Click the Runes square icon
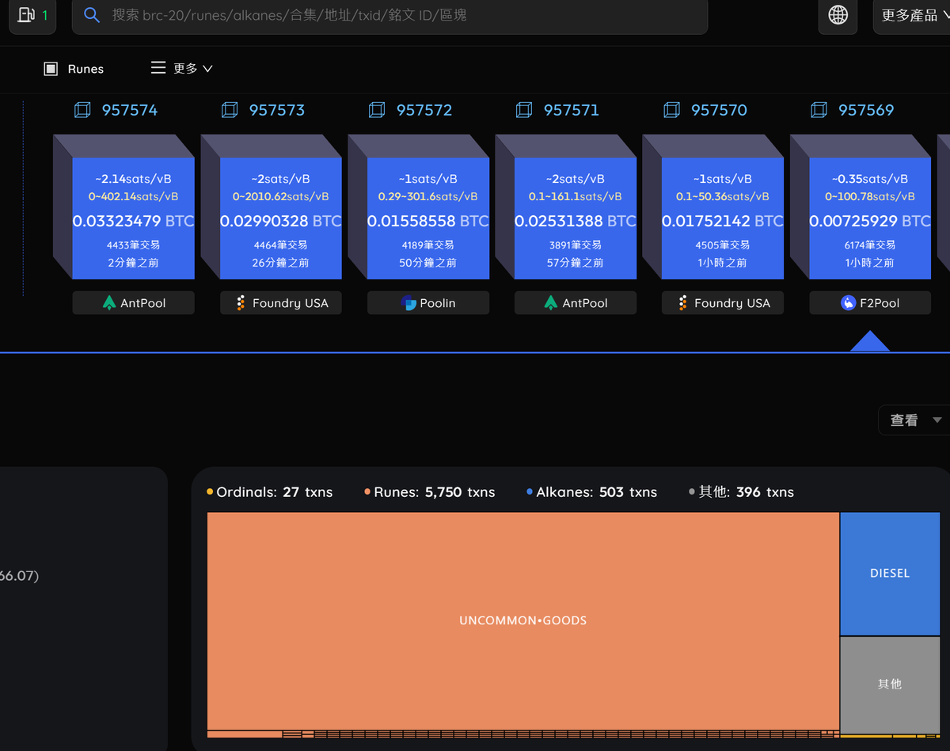The height and width of the screenshot is (751, 950). (51, 69)
